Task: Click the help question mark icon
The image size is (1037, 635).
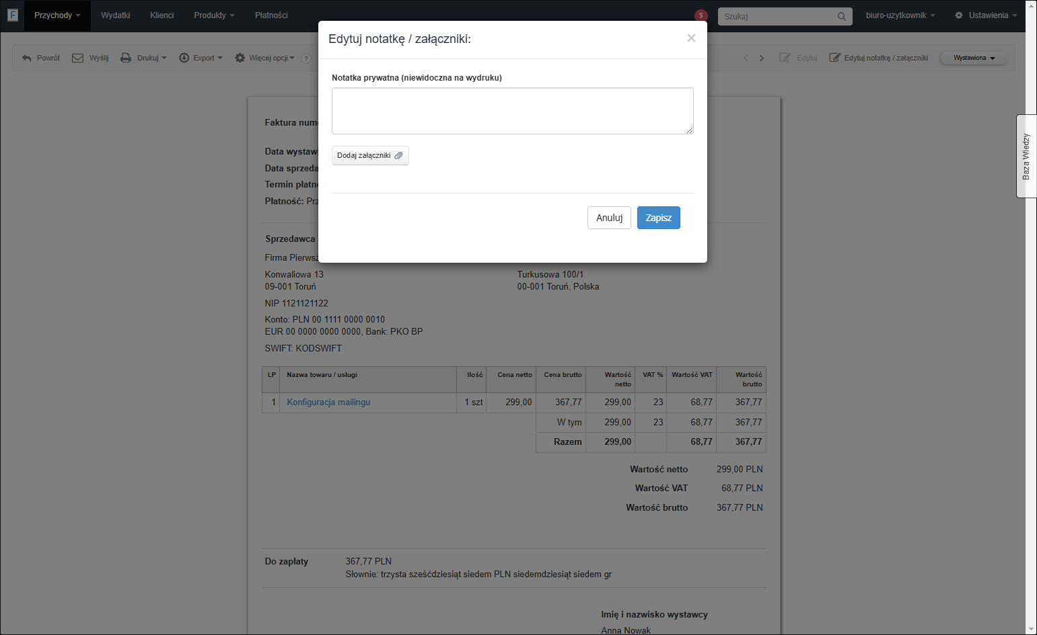Action: pyautogui.click(x=306, y=58)
